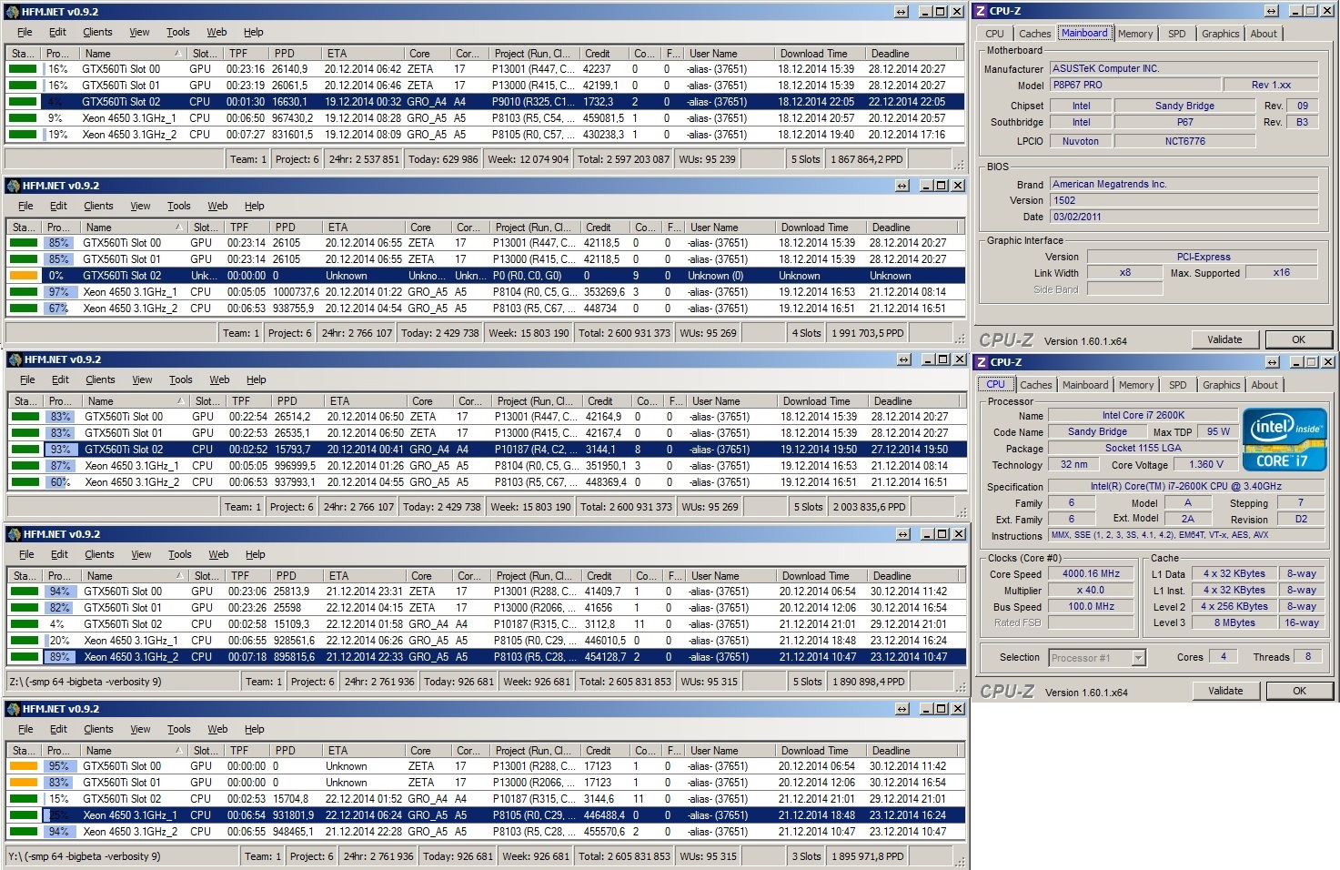Click the 'Socket 1155 LGA' package field
The width and height of the screenshot is (1340, 870).
click(x=1143, y=448)
